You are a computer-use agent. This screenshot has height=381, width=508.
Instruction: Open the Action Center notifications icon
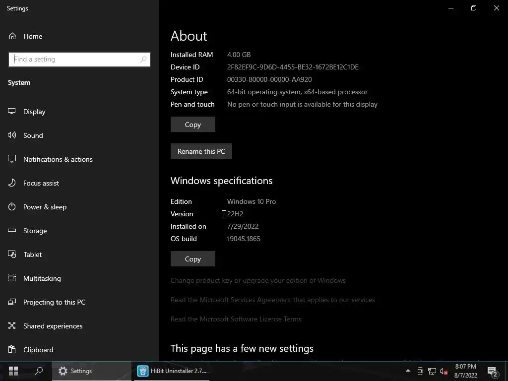493,371
